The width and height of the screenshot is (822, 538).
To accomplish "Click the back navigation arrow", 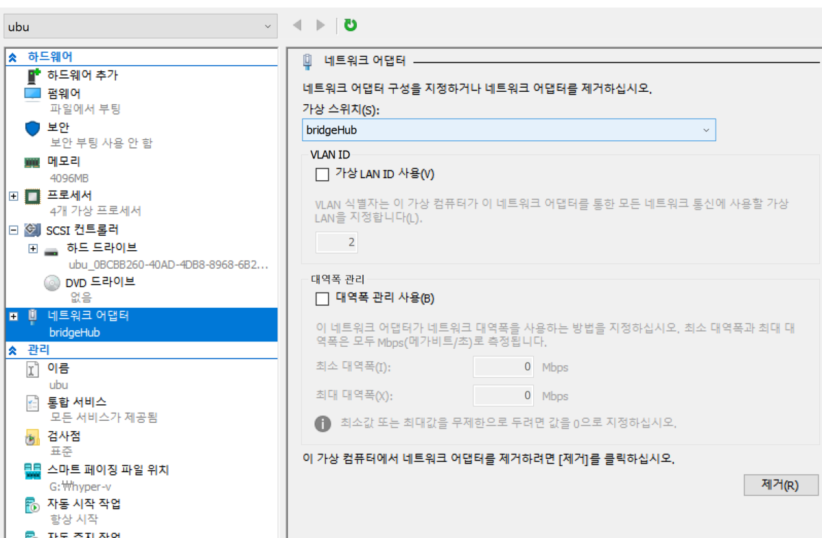I will tap(297, 25).
